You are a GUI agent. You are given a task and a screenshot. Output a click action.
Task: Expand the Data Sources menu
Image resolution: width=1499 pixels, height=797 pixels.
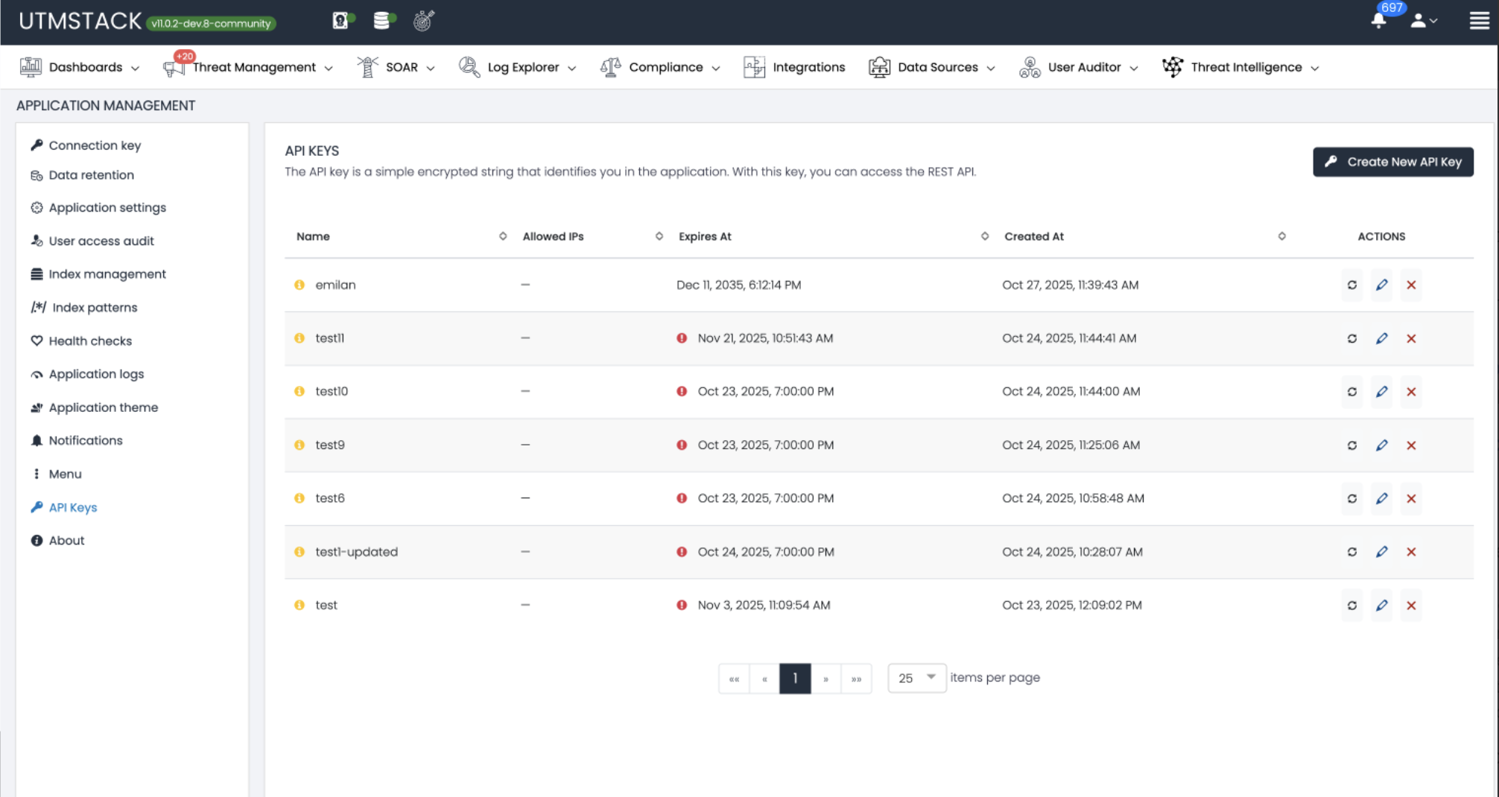coord(938,67)
